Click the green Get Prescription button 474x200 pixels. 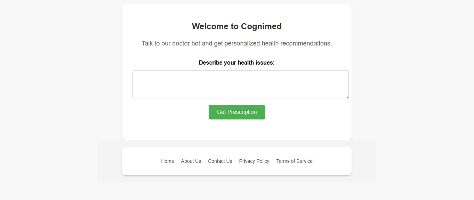coord(237,112)
